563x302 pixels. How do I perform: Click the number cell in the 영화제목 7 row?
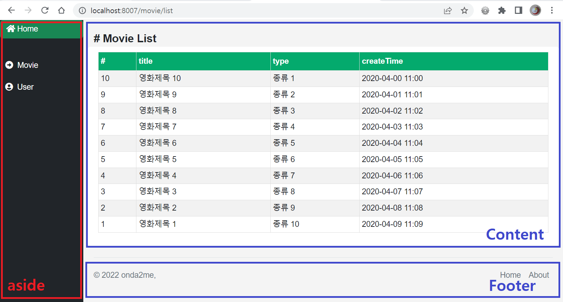[117, 127]
